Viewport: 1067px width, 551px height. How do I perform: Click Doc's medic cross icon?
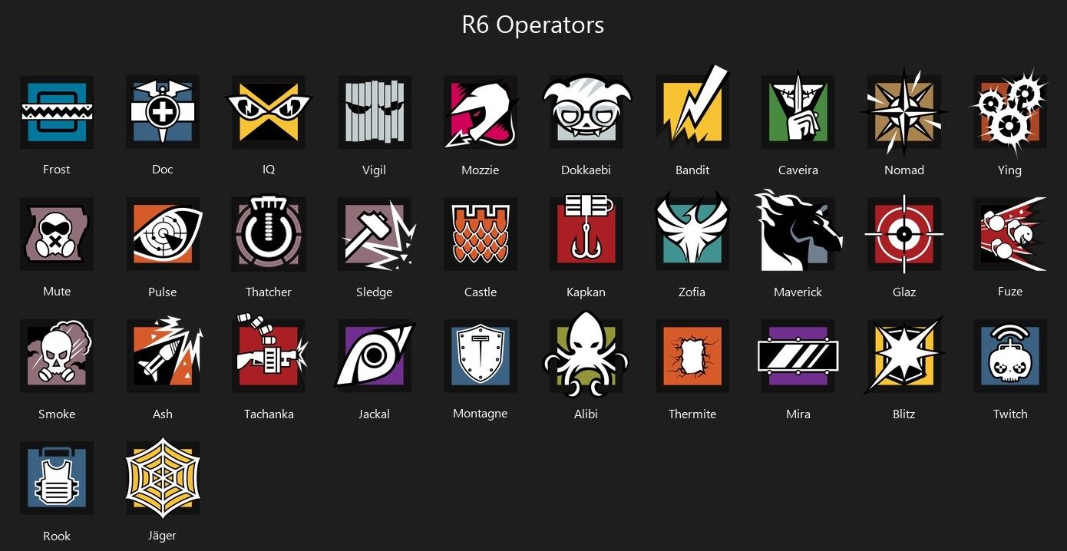click(x=163, y=112)
